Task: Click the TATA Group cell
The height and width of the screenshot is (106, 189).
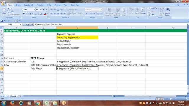Action: point(43,58)
